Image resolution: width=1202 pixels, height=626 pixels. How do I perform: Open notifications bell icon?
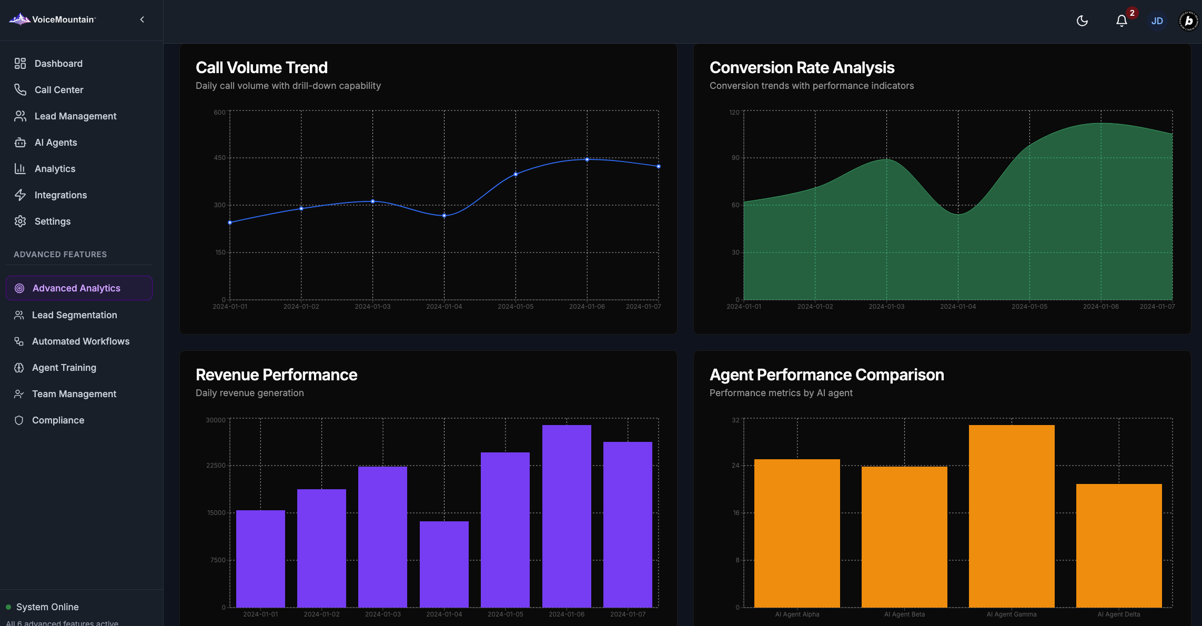1121,21
